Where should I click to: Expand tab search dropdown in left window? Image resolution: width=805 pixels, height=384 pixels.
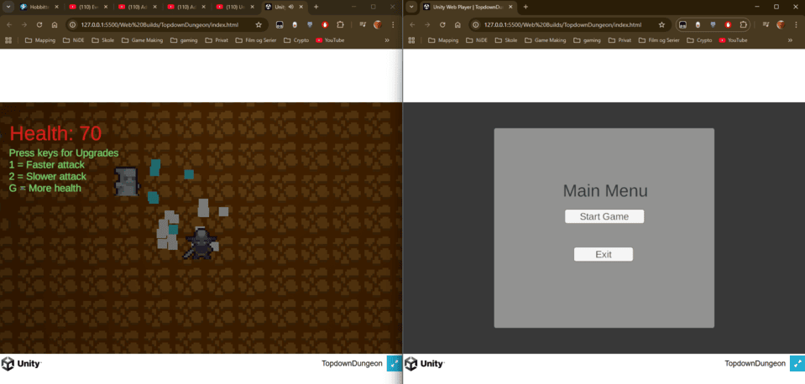pyautogui.click(x=8, y=7)
